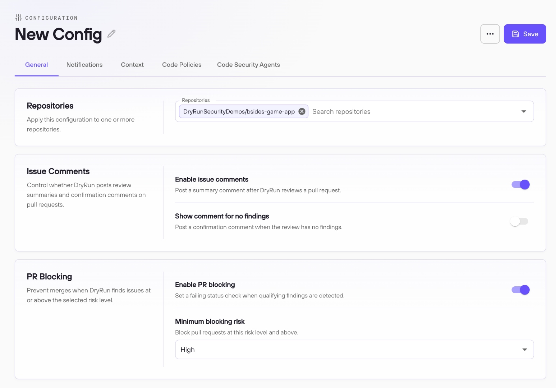Open the three-dots more options menu
The height and width of the screenshot is (388, 556).
point(490,34)
